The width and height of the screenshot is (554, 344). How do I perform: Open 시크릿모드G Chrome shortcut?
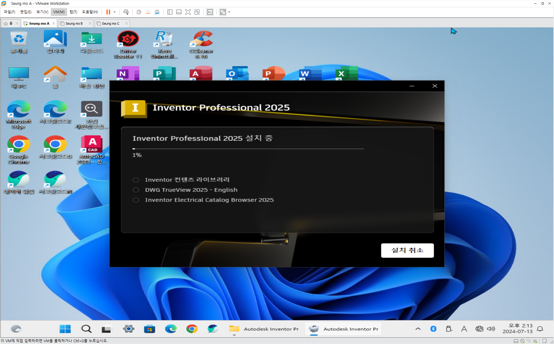click(x=55, y=147)
